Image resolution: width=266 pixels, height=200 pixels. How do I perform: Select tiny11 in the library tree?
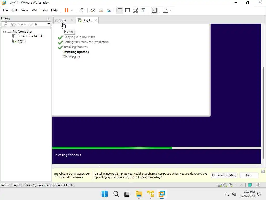tap(22, 41)
